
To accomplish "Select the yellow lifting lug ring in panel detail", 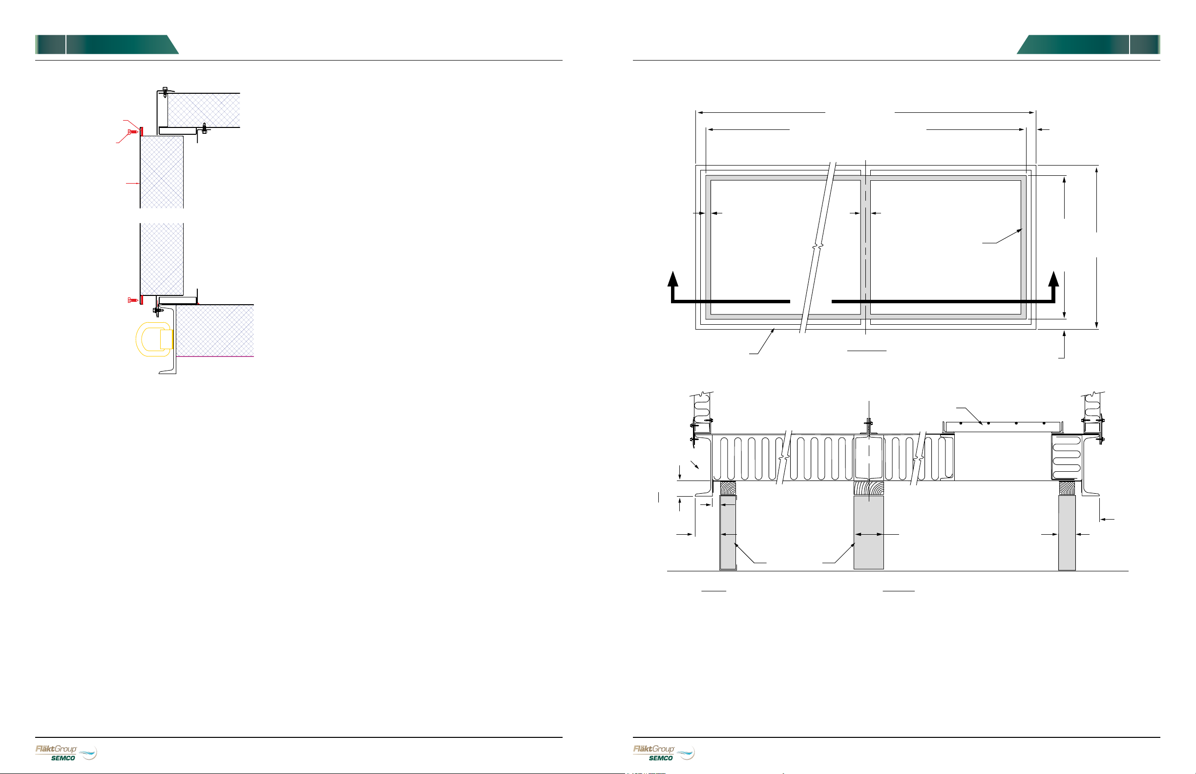I will tap(154, 339).
